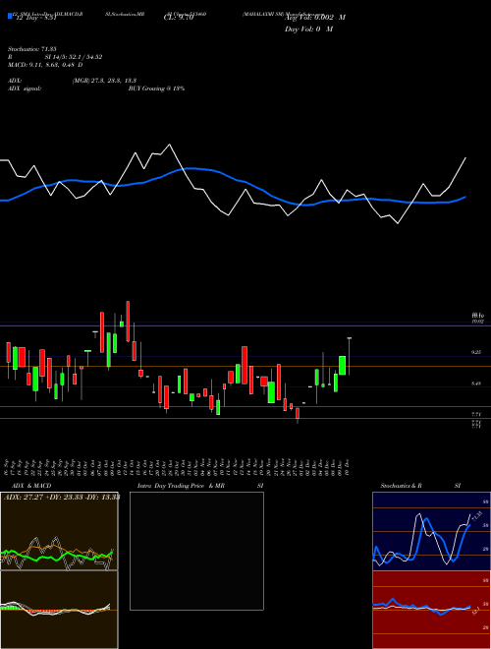491x649 pixels.
Task: Click 'BUY Growing @ 18%' ADX signal text
Action: [x=156, y=88]
